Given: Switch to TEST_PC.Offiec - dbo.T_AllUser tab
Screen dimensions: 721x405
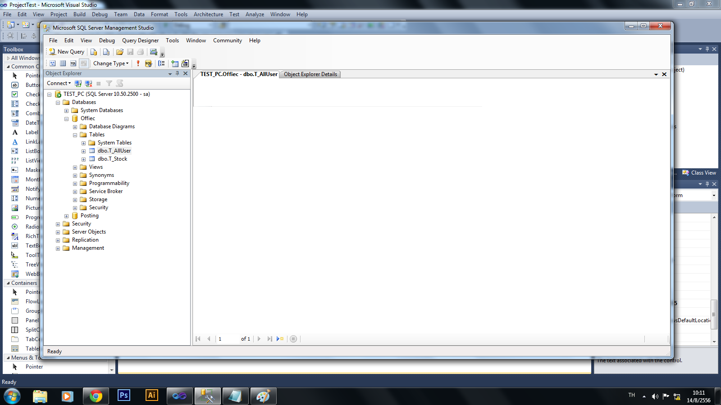Looking at the screenshot, I should tap(239, 74).
